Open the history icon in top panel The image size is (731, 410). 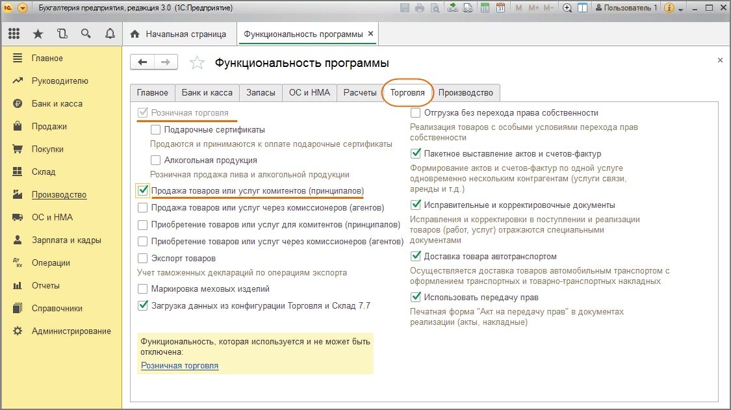pos(62,34)
